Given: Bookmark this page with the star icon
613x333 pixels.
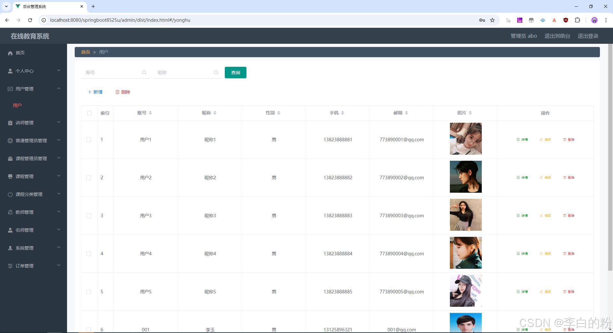Looking at the screenshot, I should pos(492,20).
